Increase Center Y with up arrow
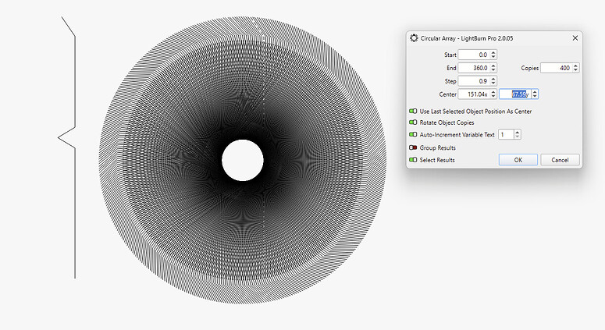Viewport: 605px width, 330px height. (535, 92)
